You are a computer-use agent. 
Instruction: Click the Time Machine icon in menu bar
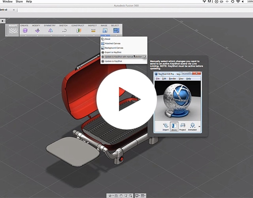click(x=232, y=2)
